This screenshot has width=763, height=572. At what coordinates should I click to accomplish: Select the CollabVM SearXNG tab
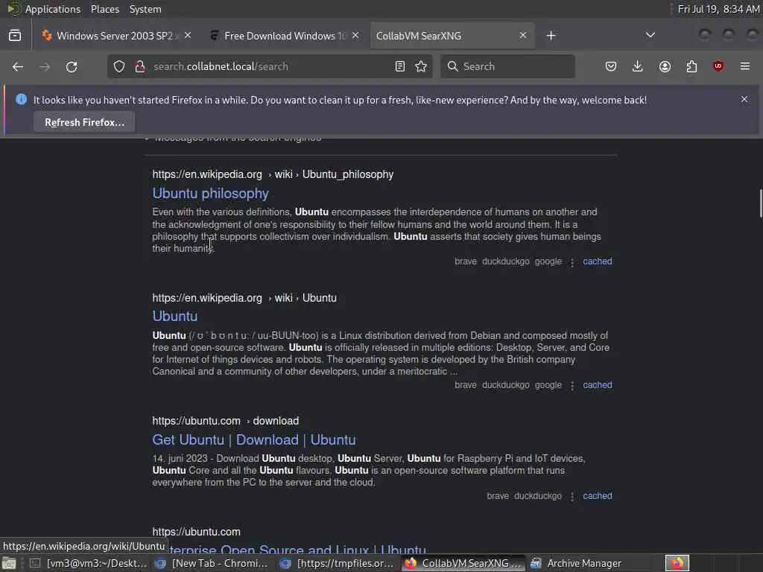point(452,36)
